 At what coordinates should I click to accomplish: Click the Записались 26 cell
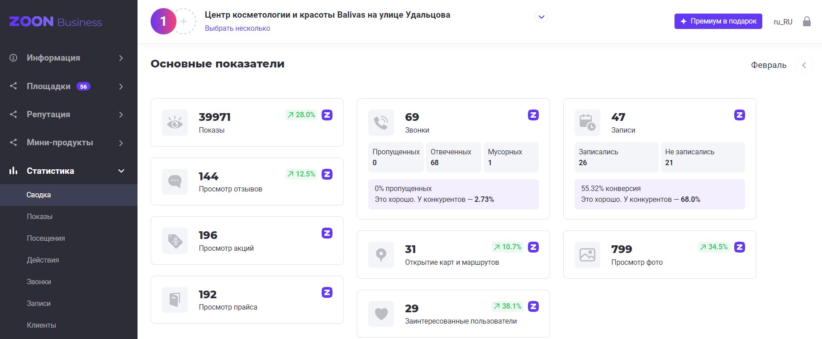[617, 157]
